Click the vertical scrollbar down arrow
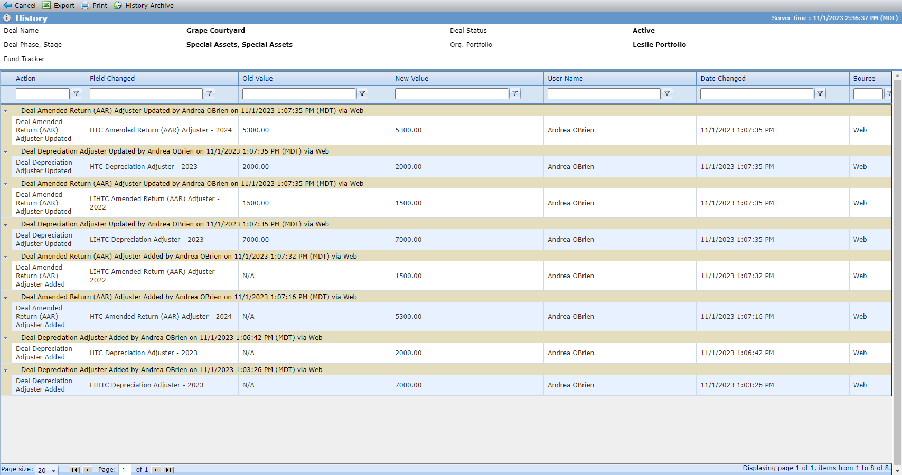 point(897,470)
